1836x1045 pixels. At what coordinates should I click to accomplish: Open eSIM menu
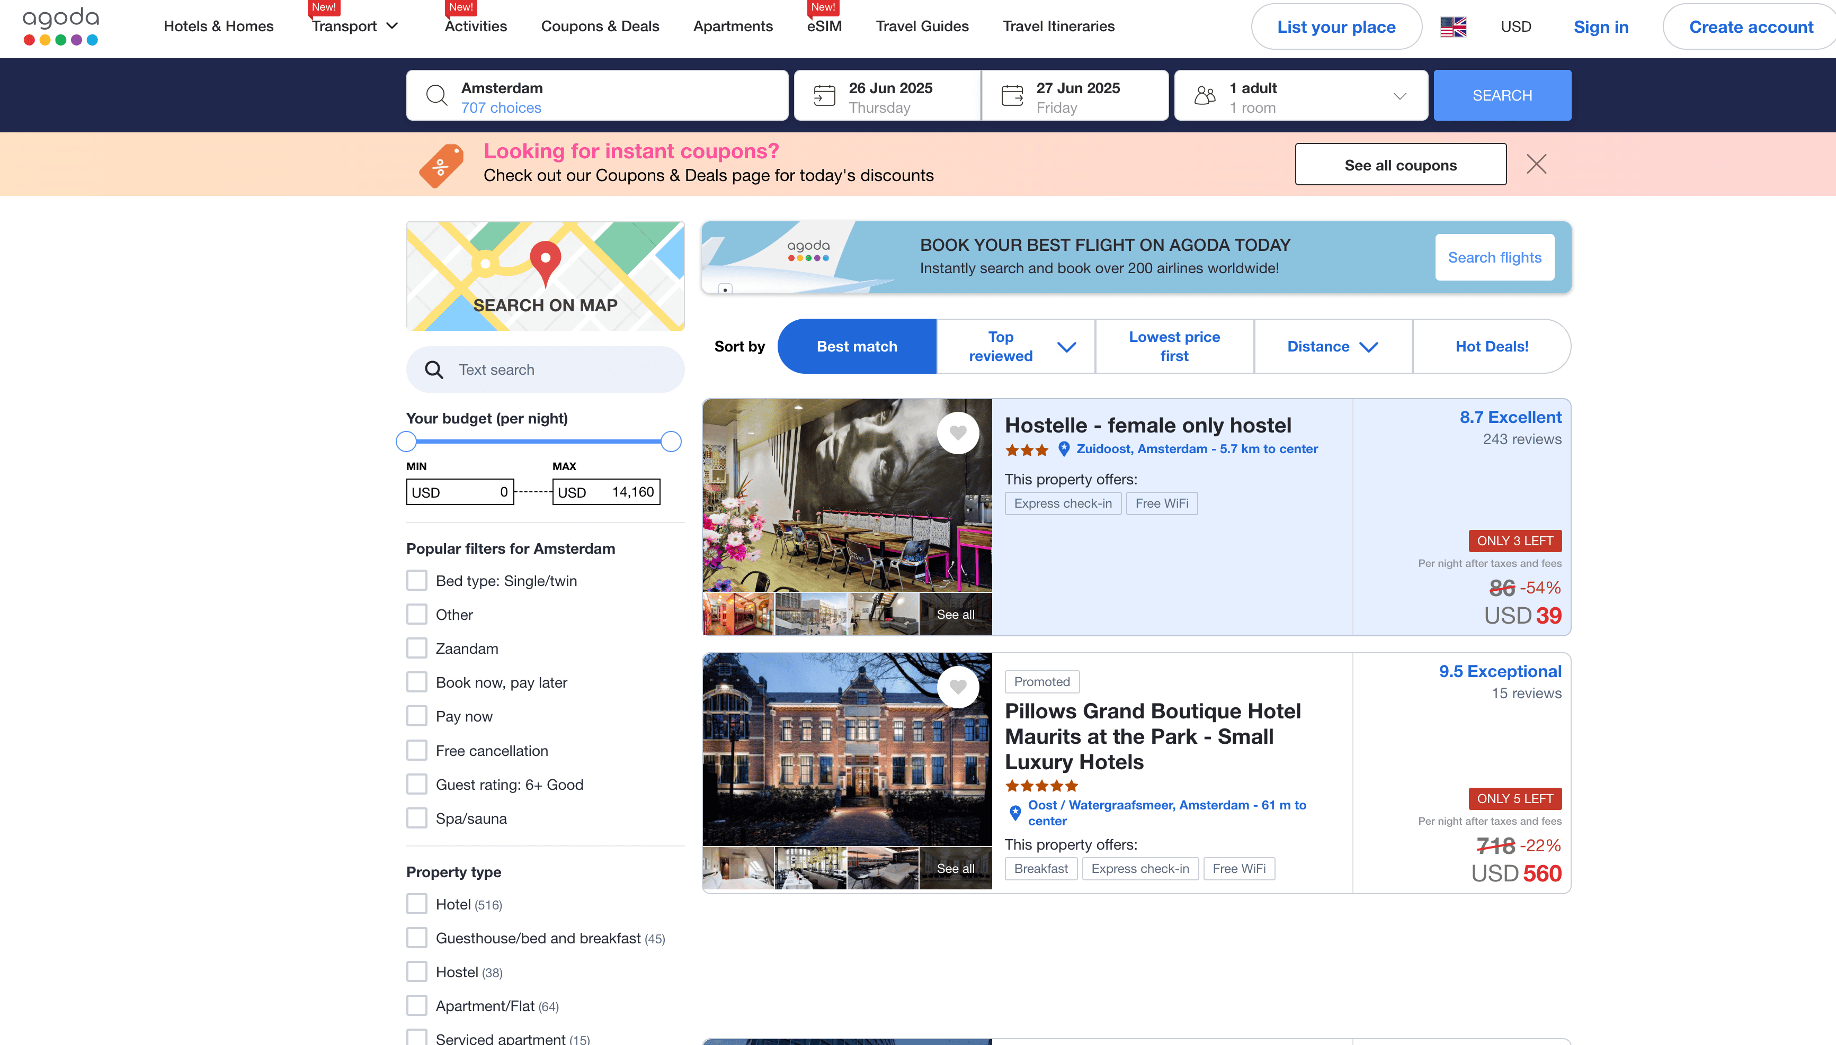pyautogui.click(x=824, y=26)
